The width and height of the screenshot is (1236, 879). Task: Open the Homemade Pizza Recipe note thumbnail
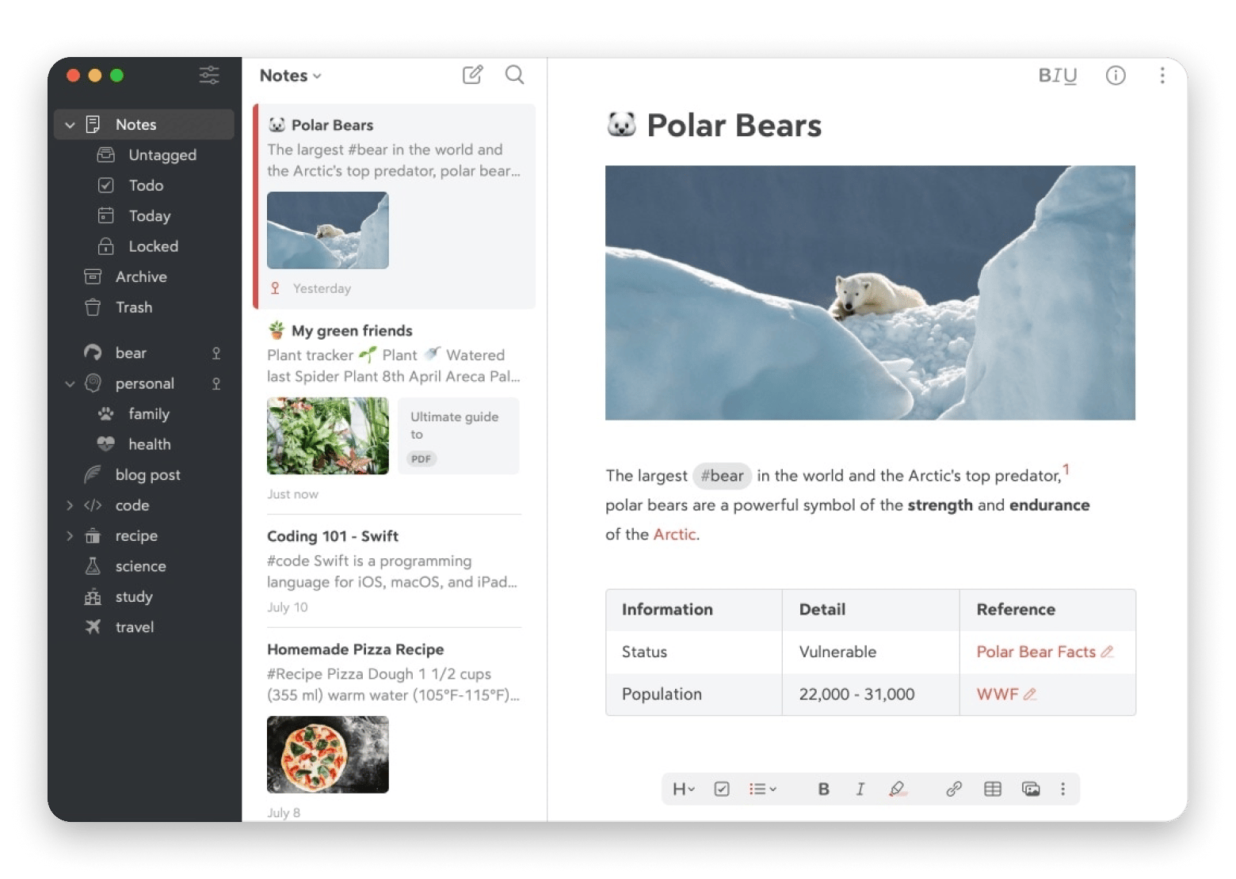tap(327, 754)
